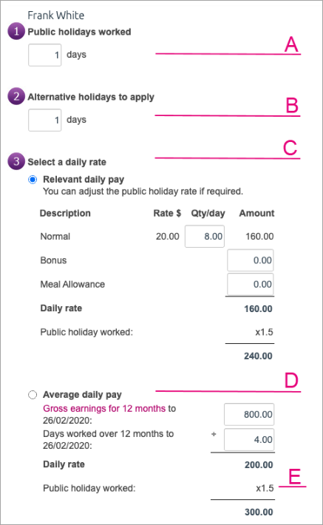The image size is (323, 525).
Task: Select the Average daily pay radio button
Action: tap(33, 395)
